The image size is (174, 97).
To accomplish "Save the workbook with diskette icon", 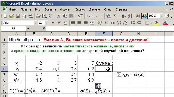I will point(18,16).
